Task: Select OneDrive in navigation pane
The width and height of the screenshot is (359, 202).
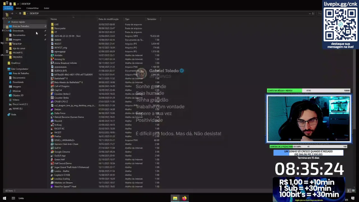Action: tap(16, 63)
